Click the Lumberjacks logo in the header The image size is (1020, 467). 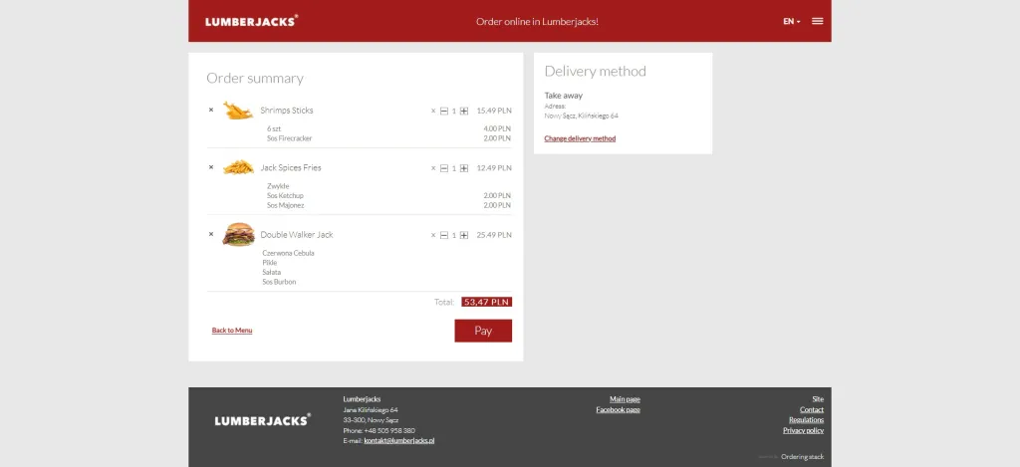252,21
